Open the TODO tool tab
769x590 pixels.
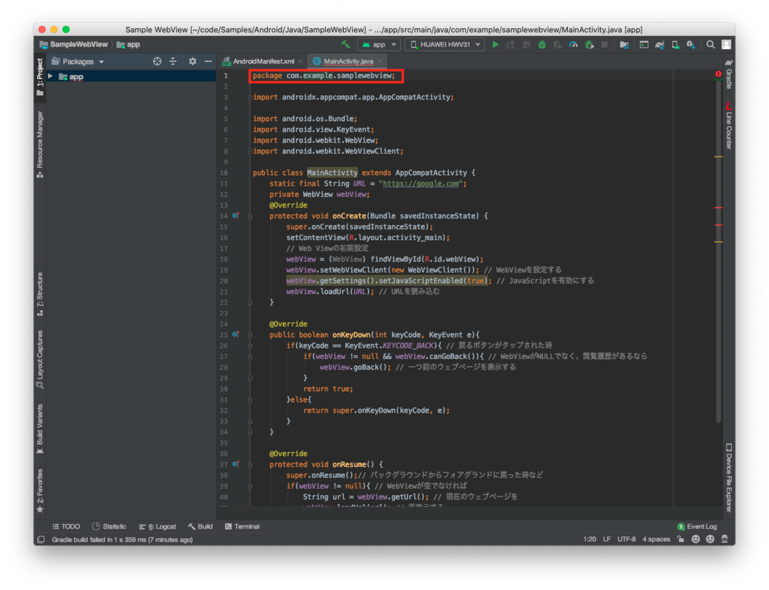tap(66, 527)
